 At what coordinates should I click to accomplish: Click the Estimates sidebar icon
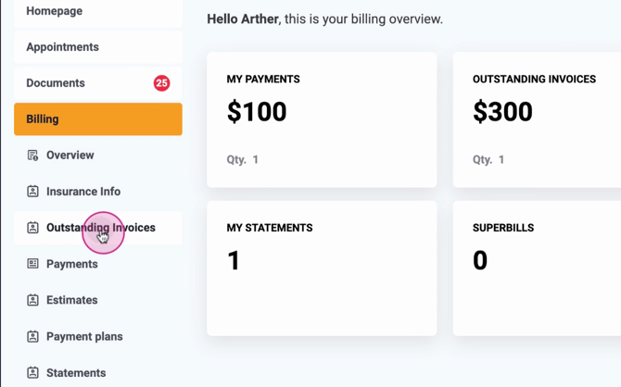32,300
